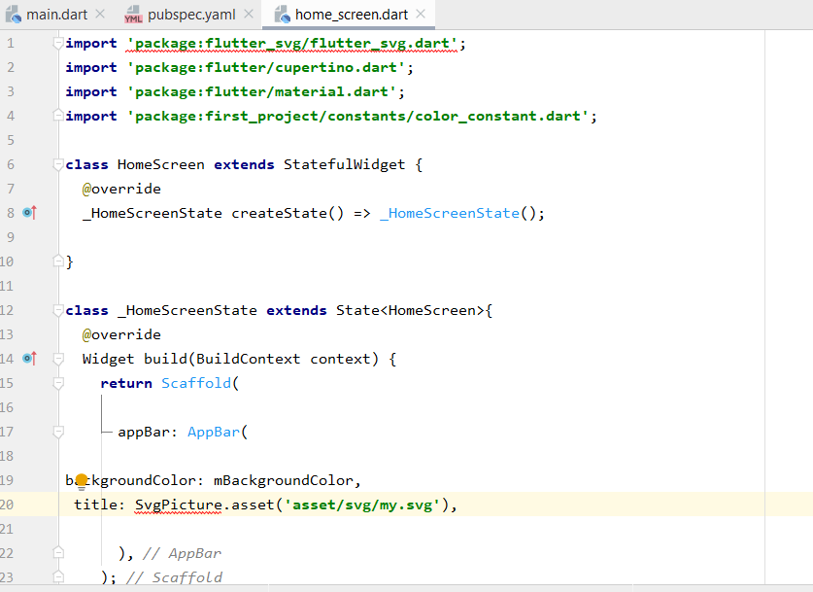Click the _HomeScreenState reference on line 8

(x=450, y=212)
